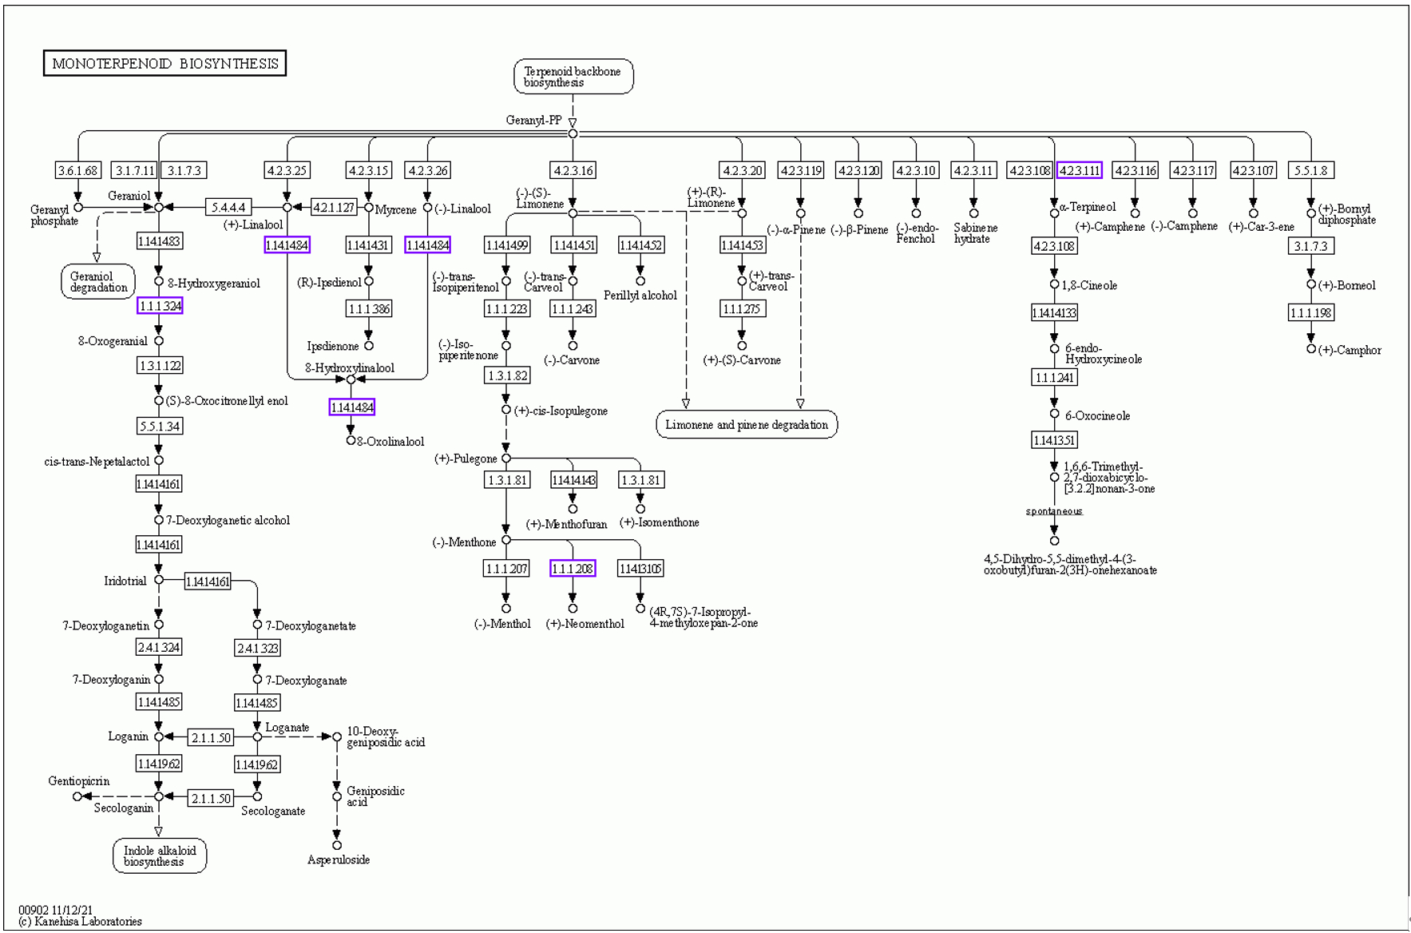The height and width of the screenshot is (933, 1411).
Task: Open the Indole alkaloid biosynthesis pathway box
Action: pos(160,856)
